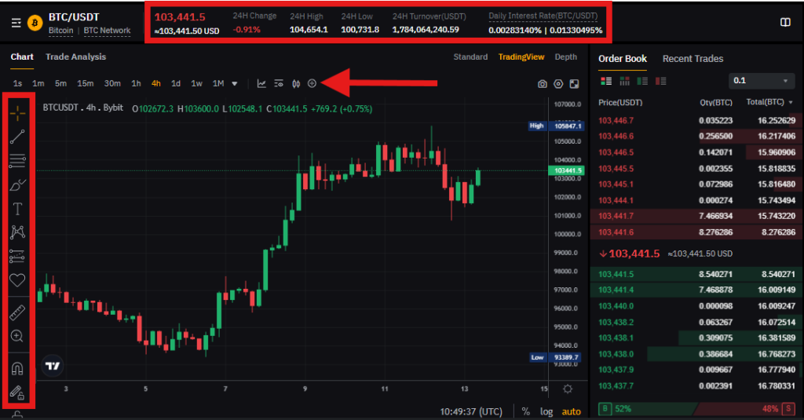Screen dimensions: 804x420
Task: Select the 4h timeframe
Action: pos(156,83)
